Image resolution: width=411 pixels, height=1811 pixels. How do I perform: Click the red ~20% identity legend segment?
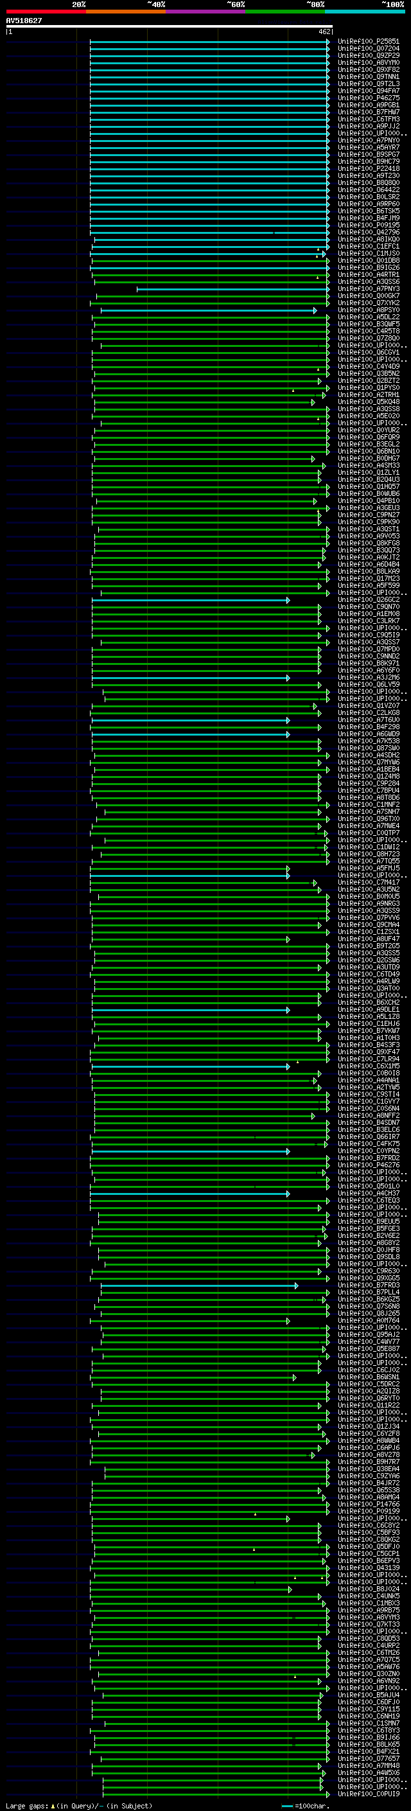46,12
